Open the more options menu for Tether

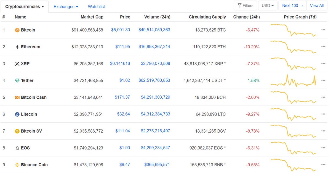point(323,80)
